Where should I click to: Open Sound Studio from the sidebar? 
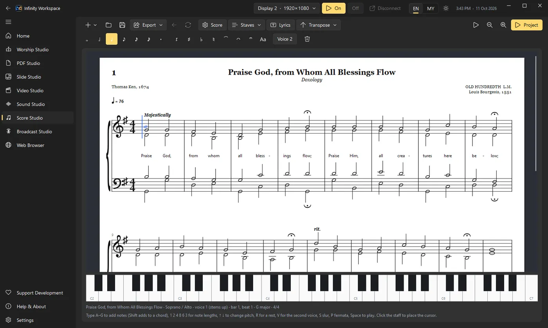37,104
